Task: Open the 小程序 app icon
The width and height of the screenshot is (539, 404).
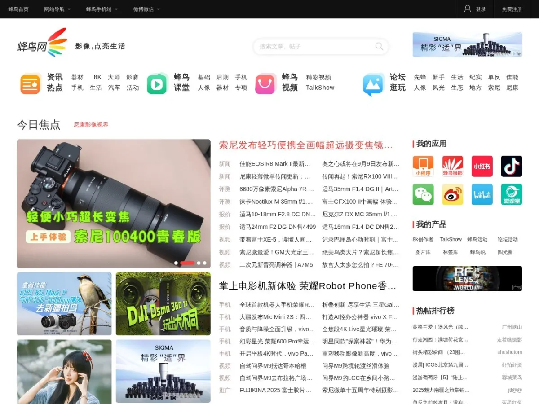Action: click(423, 167)
